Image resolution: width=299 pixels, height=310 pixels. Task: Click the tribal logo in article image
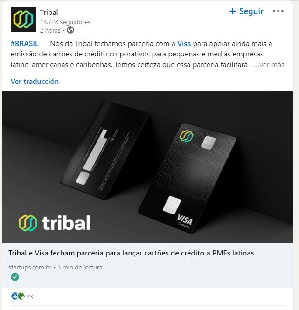click(55, 223)
